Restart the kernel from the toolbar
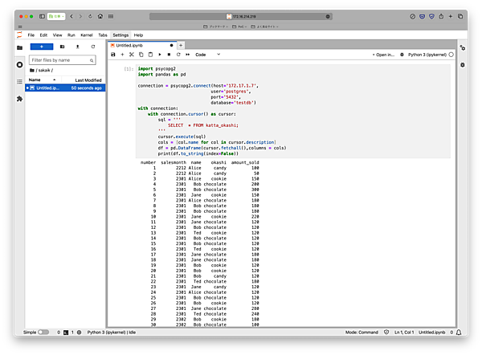 point(178,55)
